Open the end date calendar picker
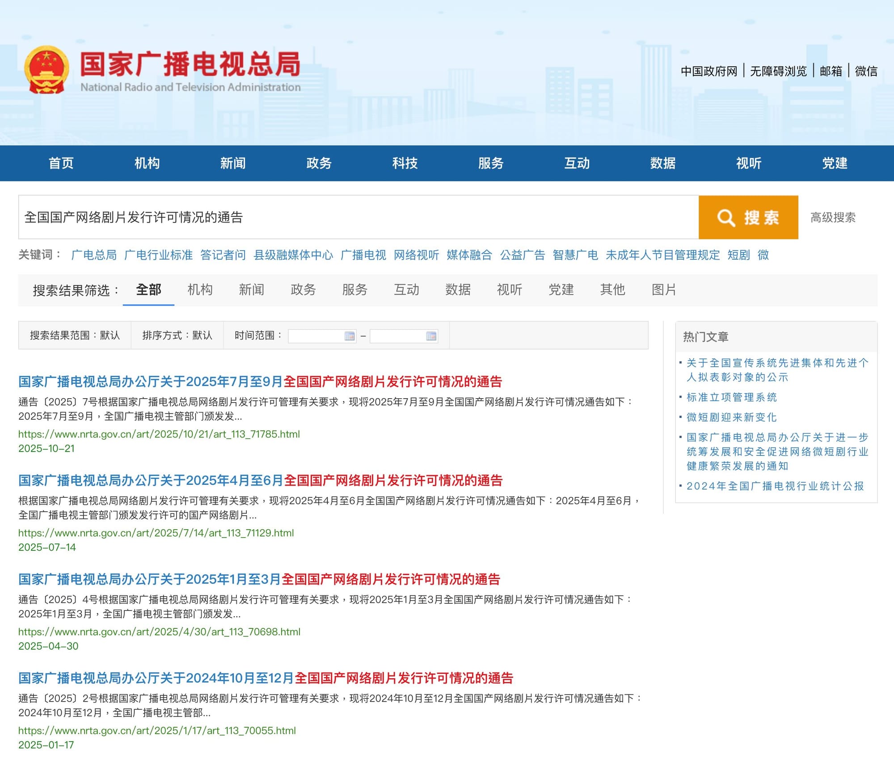 click(x=431, y=336)
